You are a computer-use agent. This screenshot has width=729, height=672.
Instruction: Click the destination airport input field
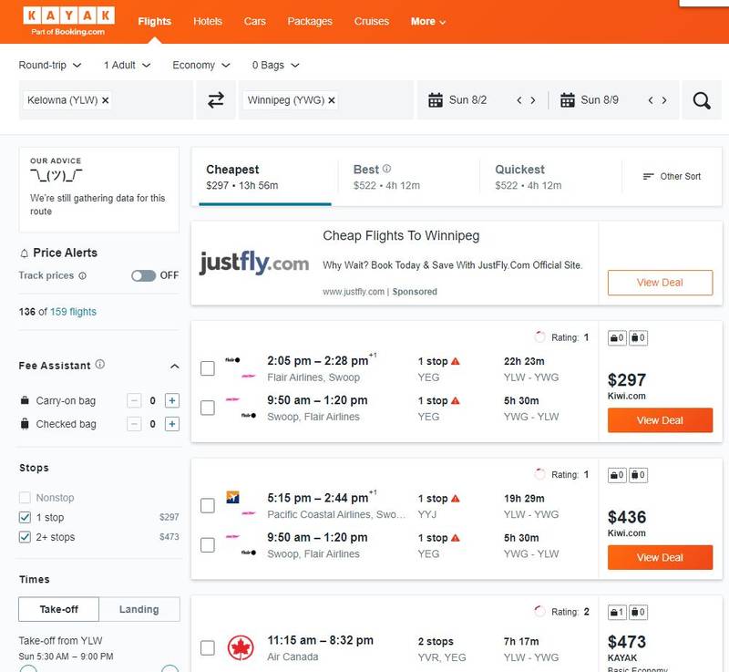325,100
